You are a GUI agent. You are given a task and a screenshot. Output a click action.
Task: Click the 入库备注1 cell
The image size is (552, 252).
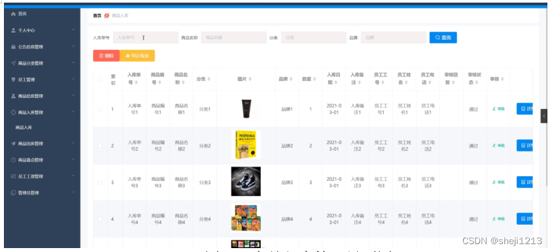tap(357, 109)
